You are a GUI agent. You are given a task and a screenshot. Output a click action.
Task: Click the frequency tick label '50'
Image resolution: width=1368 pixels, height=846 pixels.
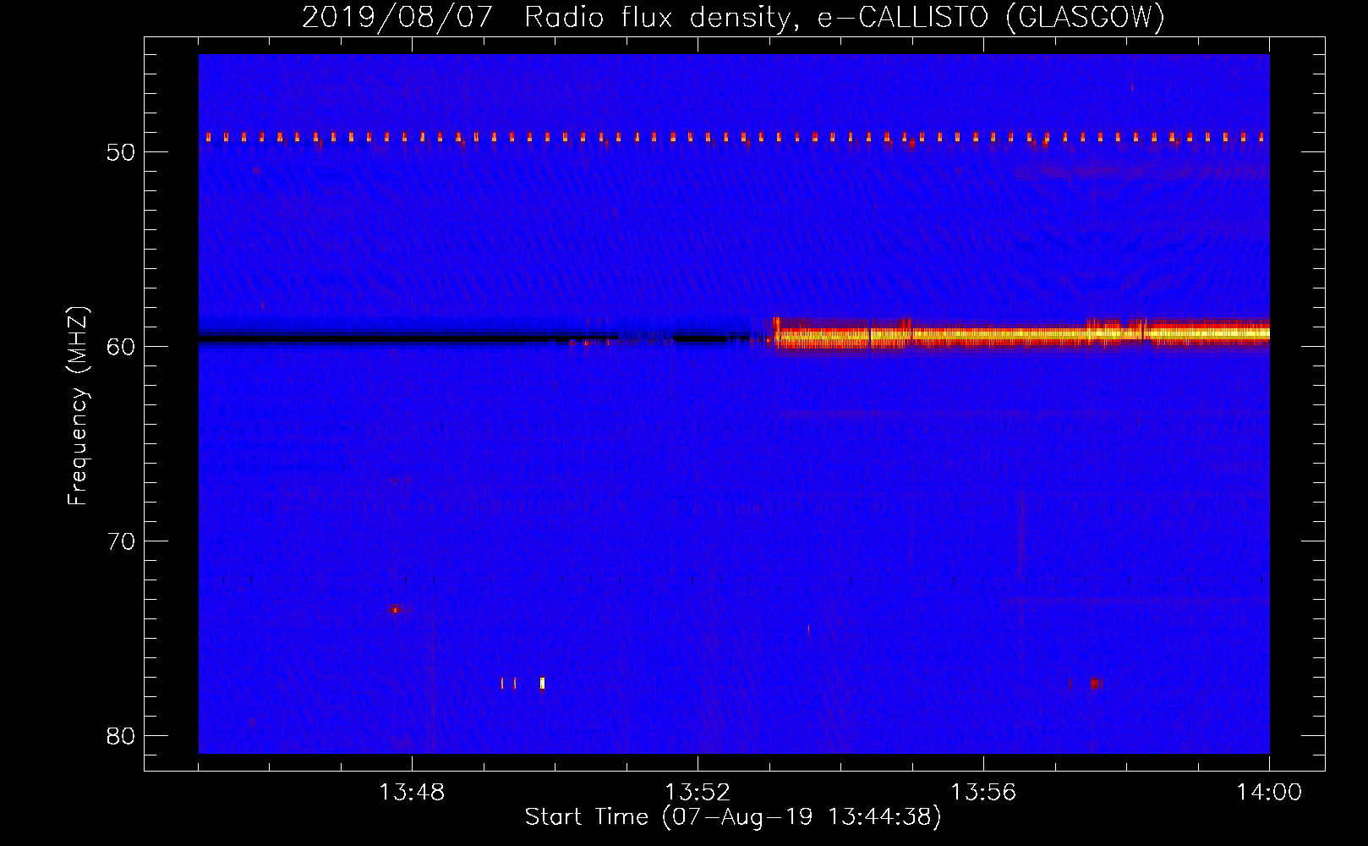(122, 152)
